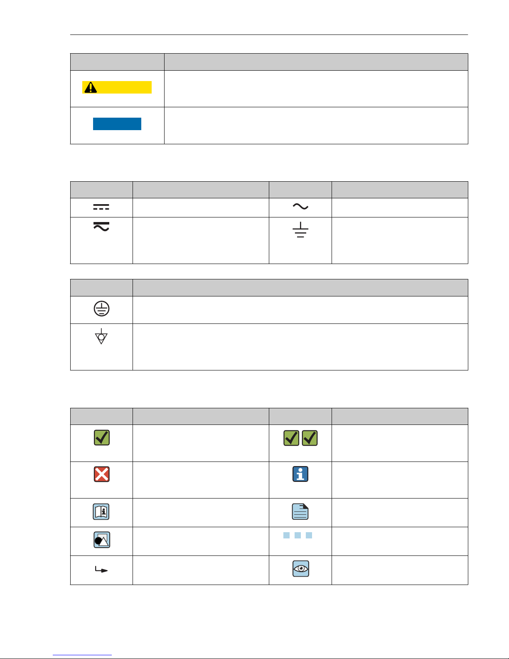Screen dimensions: 509x659
Task: Click the graphic reference picture icon
Action: 101,540
